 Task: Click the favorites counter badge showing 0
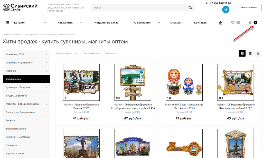click(x=238, y=23)
